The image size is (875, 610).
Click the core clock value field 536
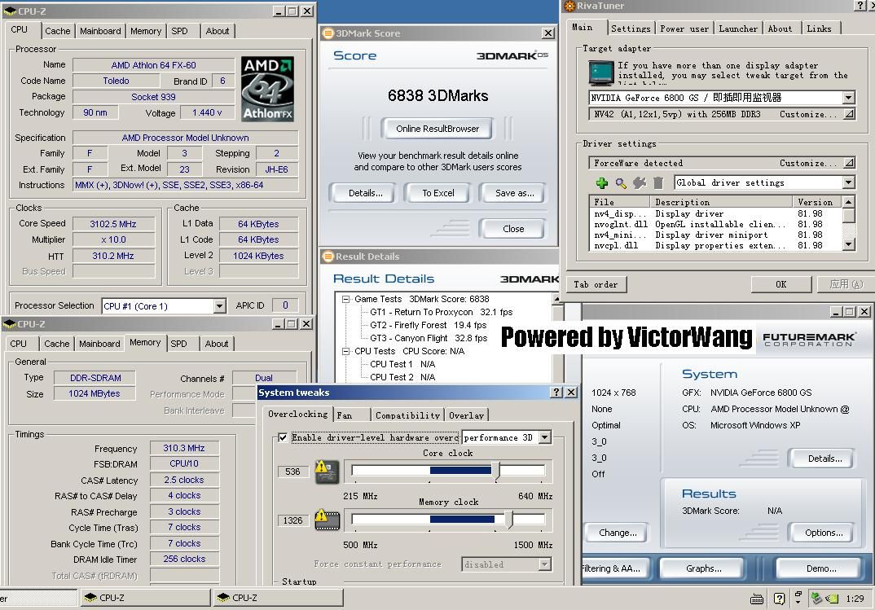[292, 472]
